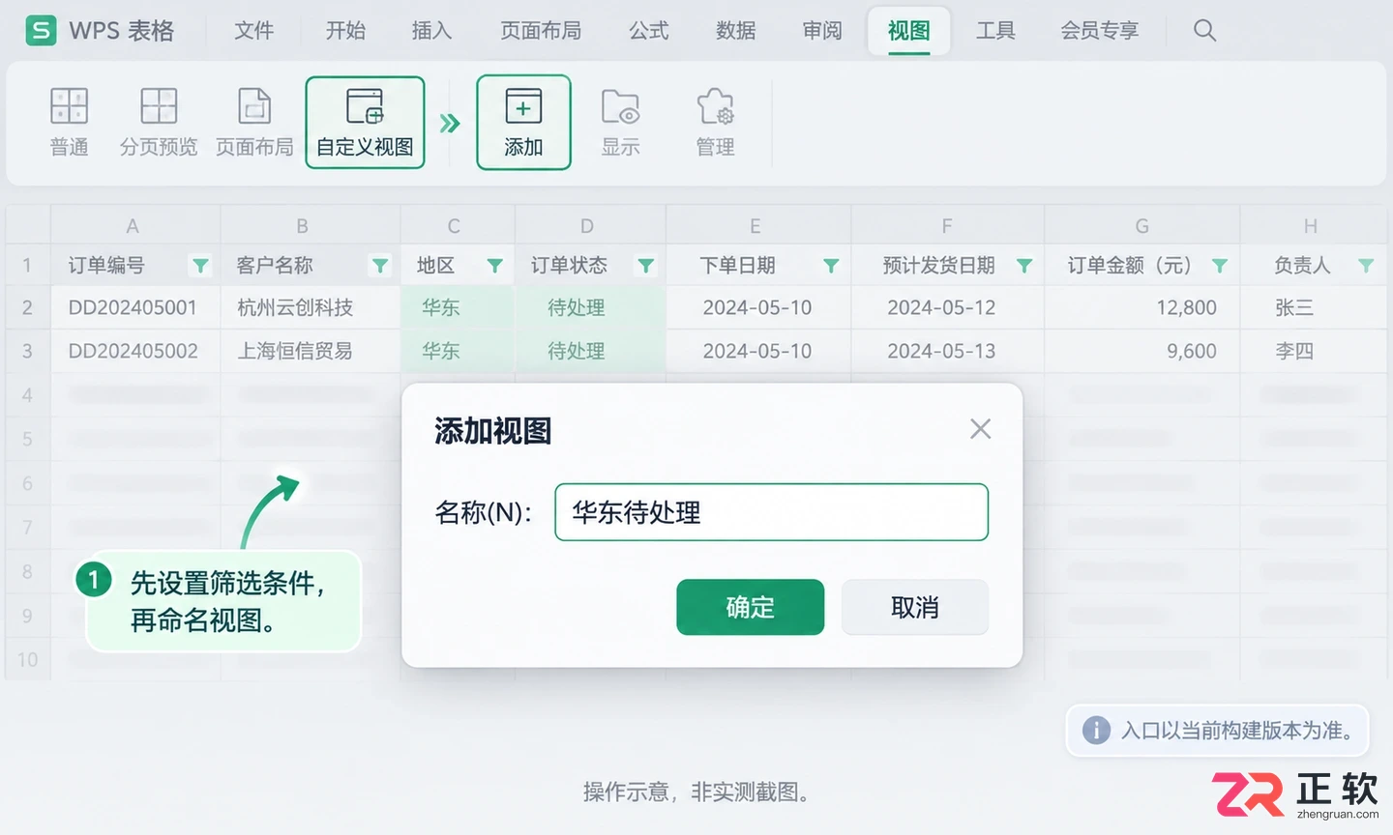Switch to 插入 tab
This screenshot has height=835, width=1393.
point(431,31)
